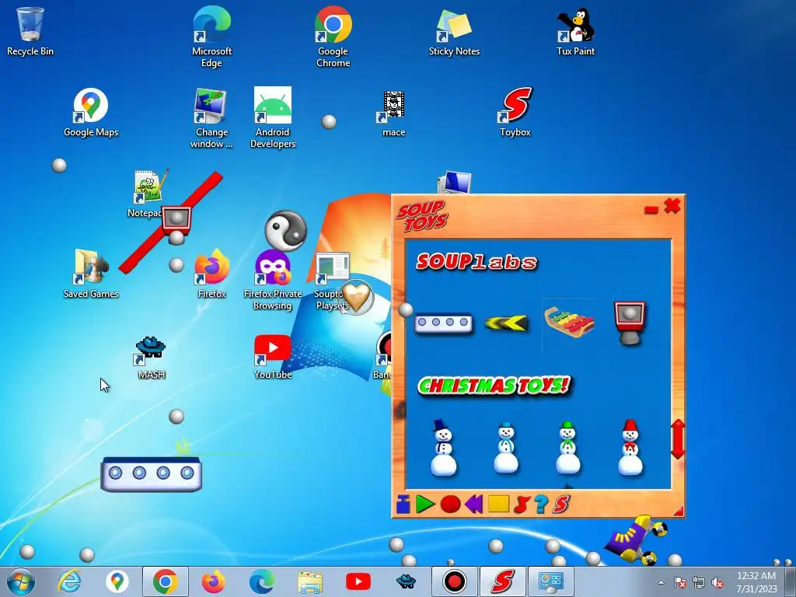
Task: Switch to Chrome in the taskbar
Action: coord(165,581)
